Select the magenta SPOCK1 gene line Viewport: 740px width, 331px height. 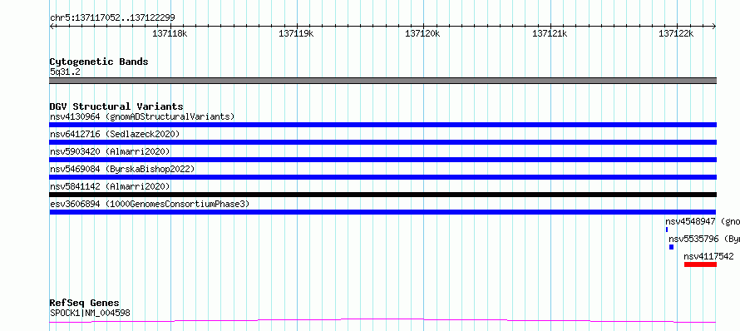[x=382, y=321]
